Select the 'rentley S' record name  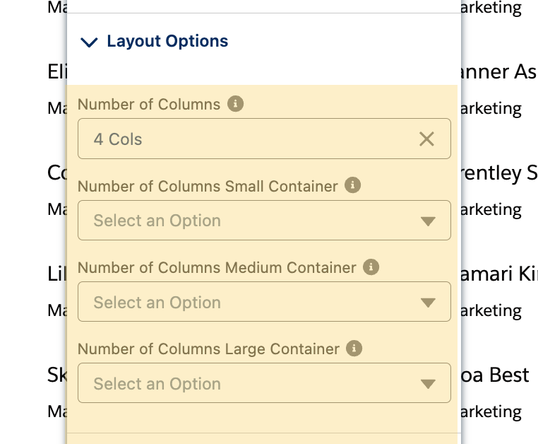(x=498, y=173)
